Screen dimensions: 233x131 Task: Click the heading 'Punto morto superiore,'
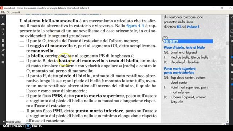coord(180,69)
